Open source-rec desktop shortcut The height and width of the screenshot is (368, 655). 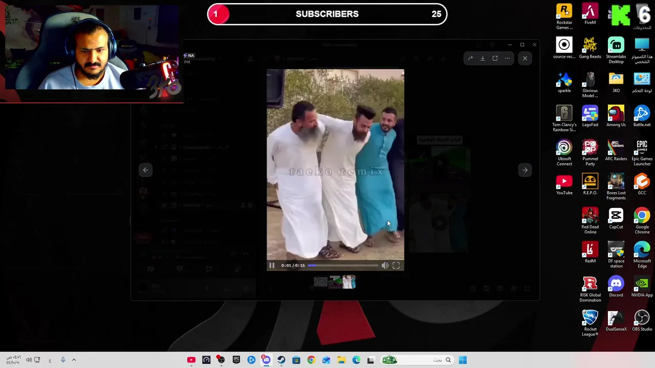click(x=564, y=48)
